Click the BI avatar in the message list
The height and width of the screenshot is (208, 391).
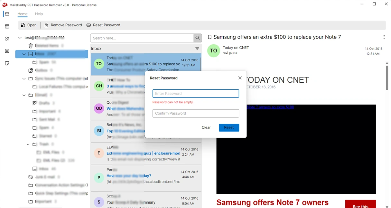tap(99, 131)
